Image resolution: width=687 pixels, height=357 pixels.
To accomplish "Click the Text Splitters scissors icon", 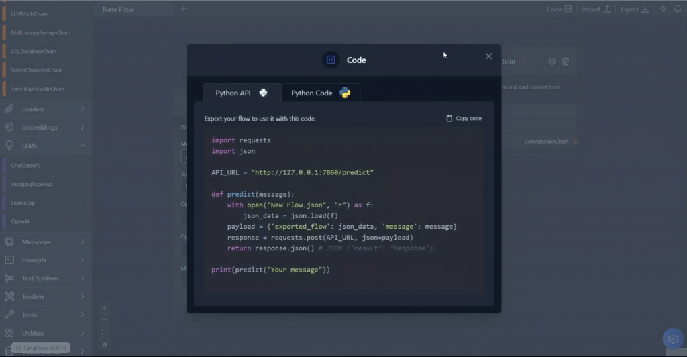I will point(9,278).
